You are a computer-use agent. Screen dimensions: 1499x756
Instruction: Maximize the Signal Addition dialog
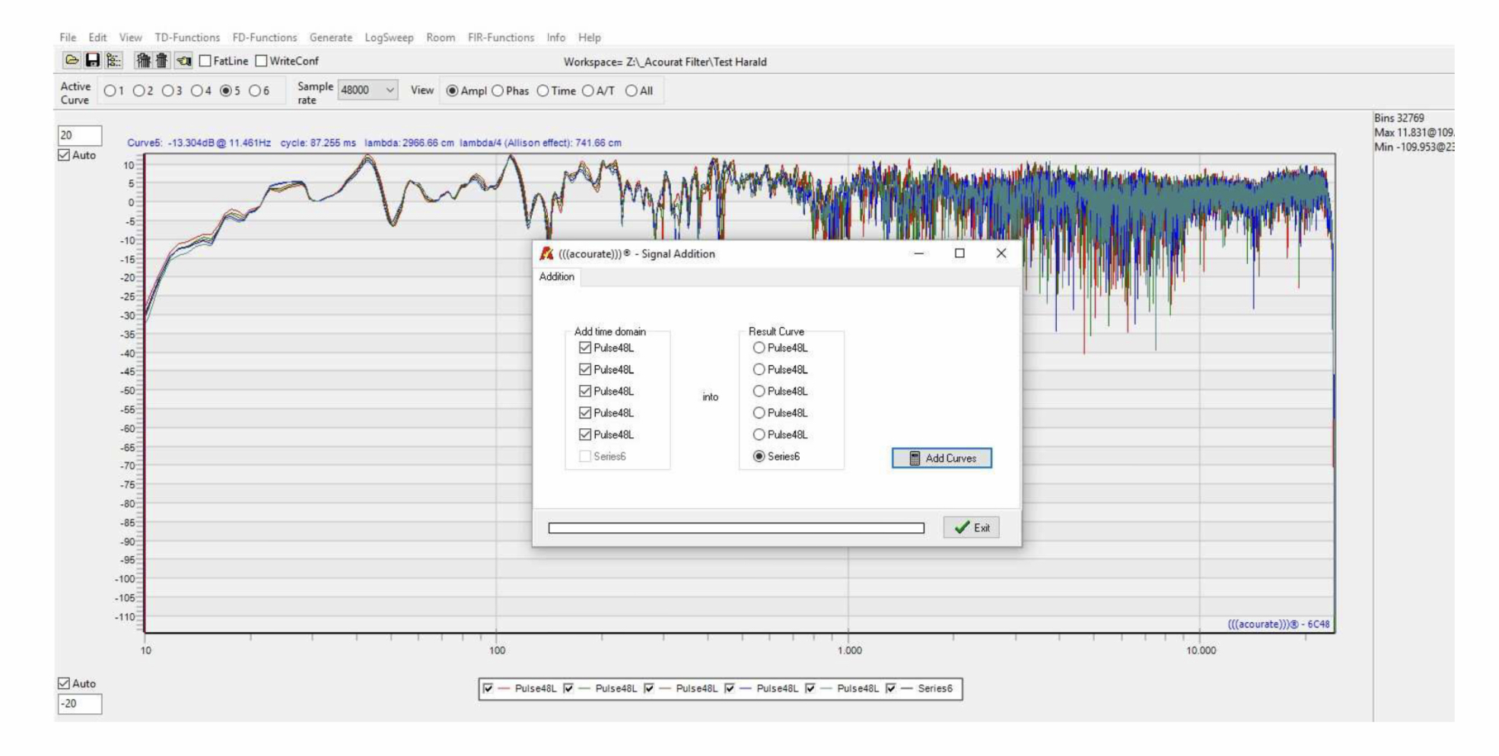click(960, 253)
